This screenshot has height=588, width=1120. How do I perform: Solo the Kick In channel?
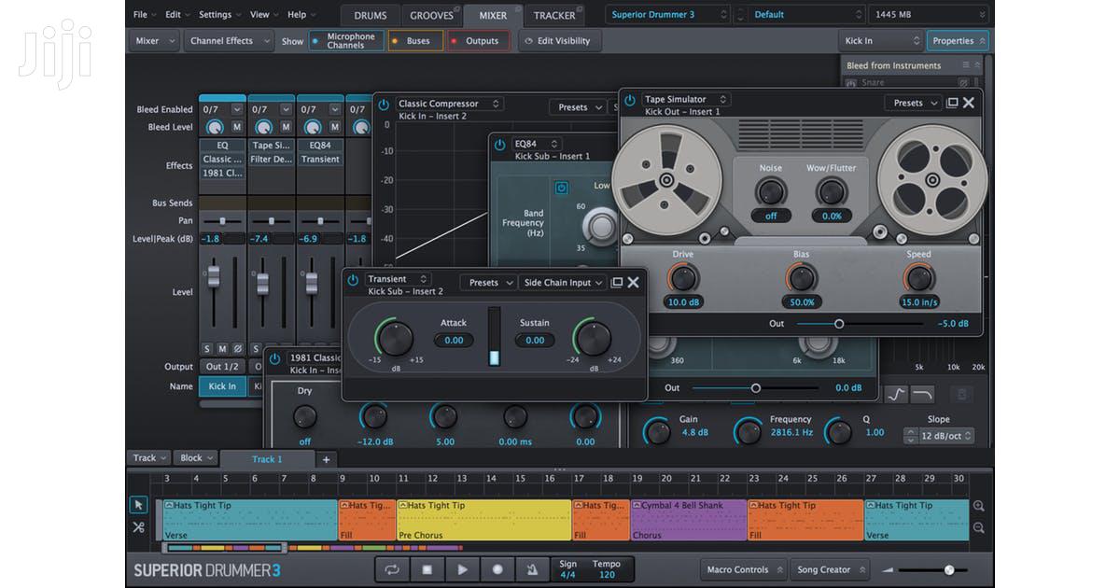click(x=206, y=349)
